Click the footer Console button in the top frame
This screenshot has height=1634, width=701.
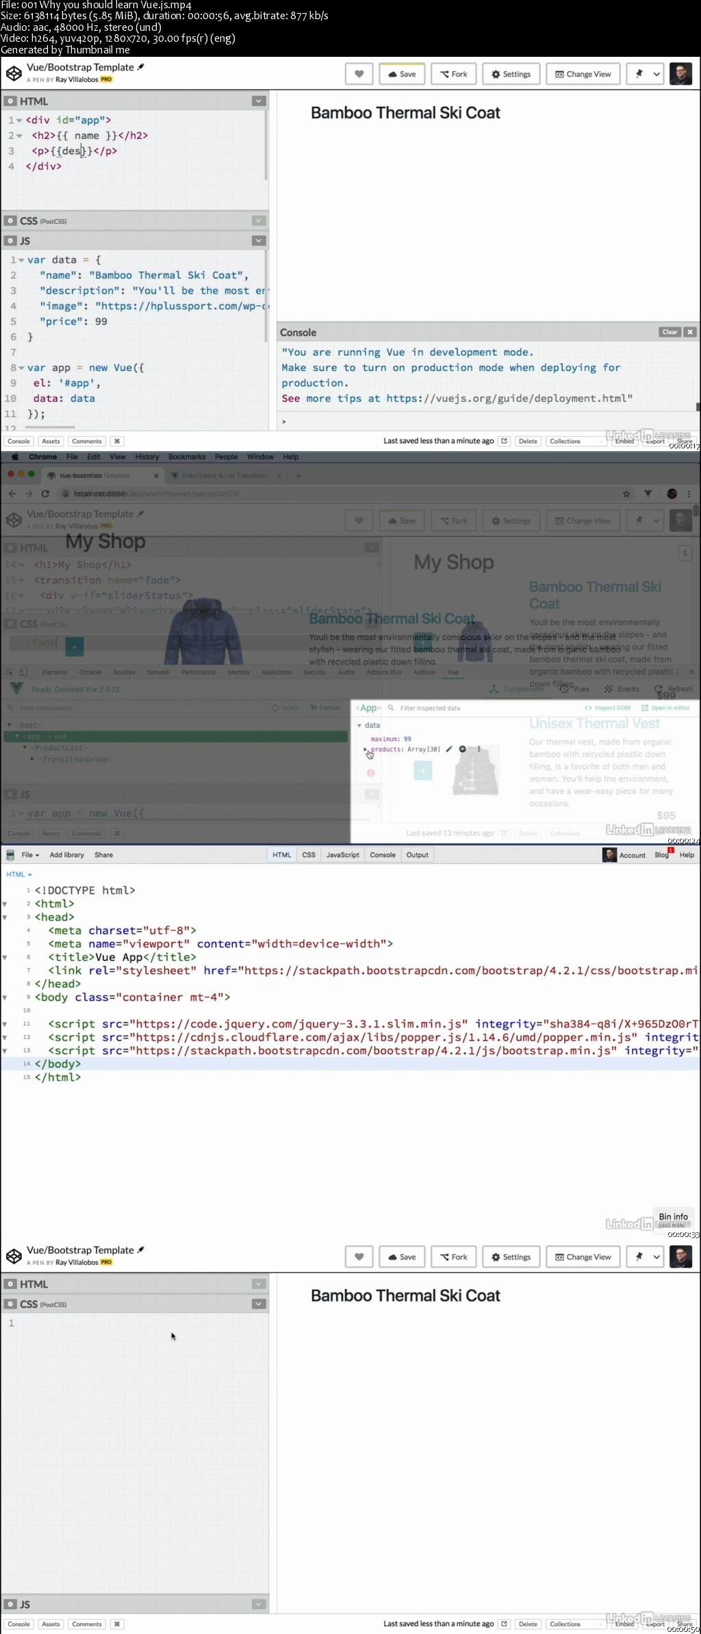click(18, 442)
